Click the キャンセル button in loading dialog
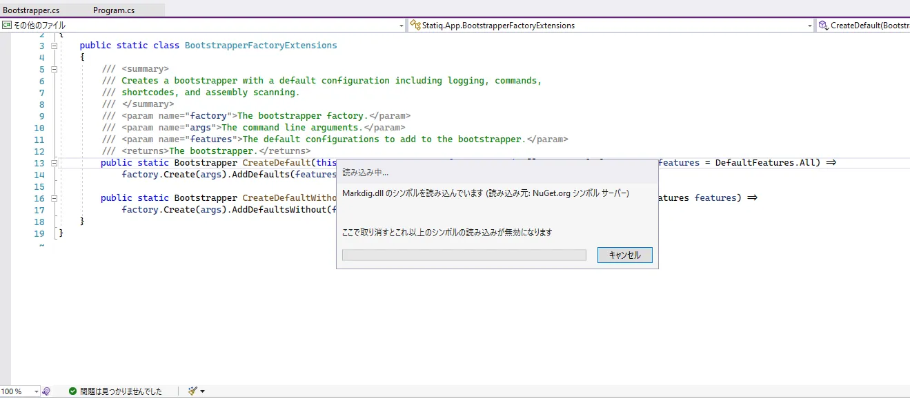Viewport: 910px width, 399px height. 624,255
